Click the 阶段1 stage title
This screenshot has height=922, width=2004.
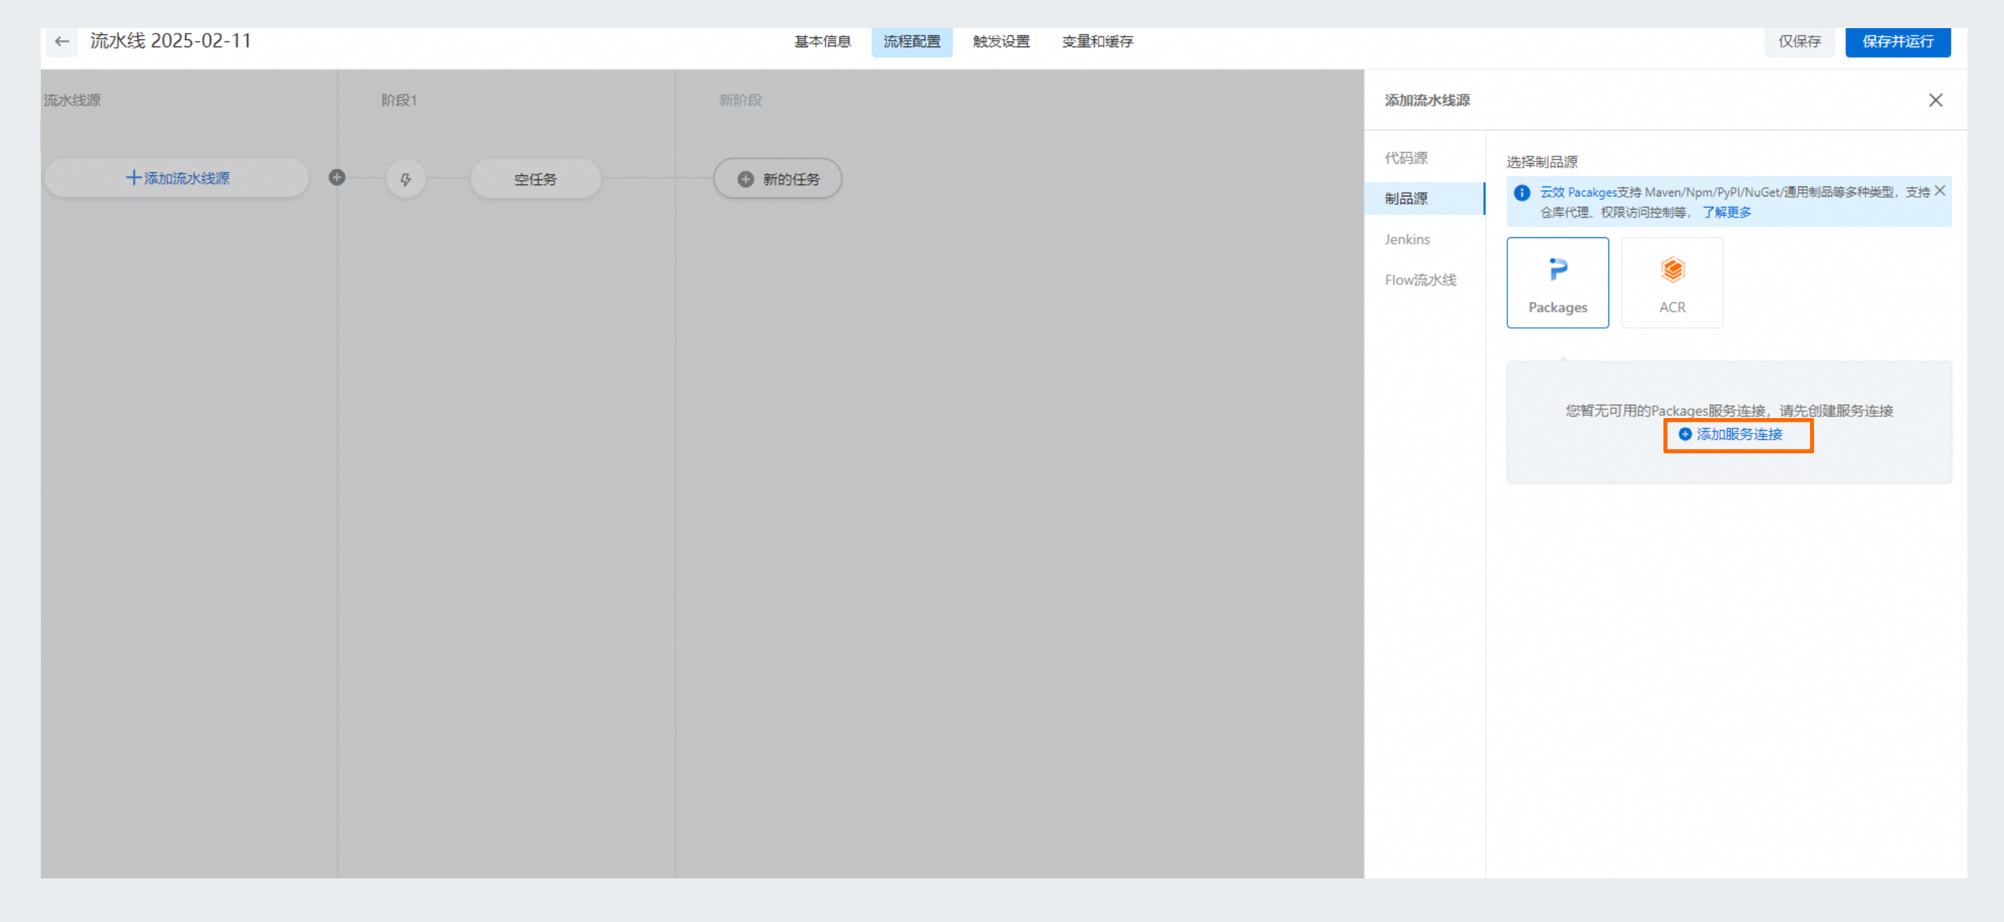[399, 101]
